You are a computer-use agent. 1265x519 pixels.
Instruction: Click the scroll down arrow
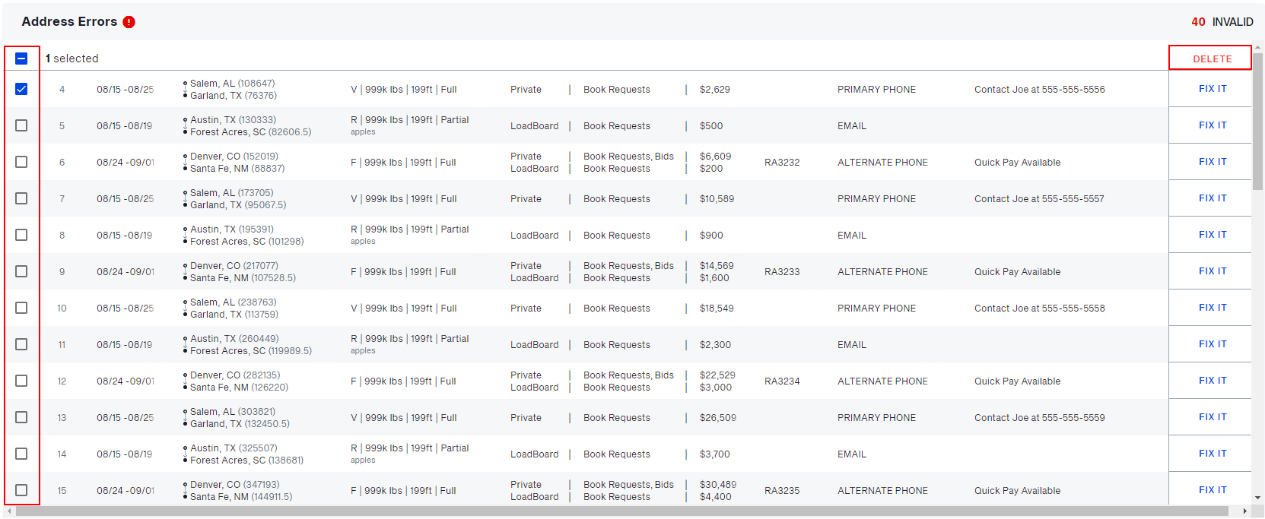[x=1257, y=498]
